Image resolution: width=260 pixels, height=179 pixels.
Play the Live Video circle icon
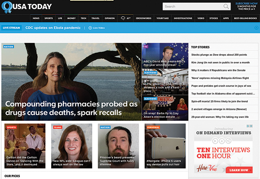click(x=90, y=28)
